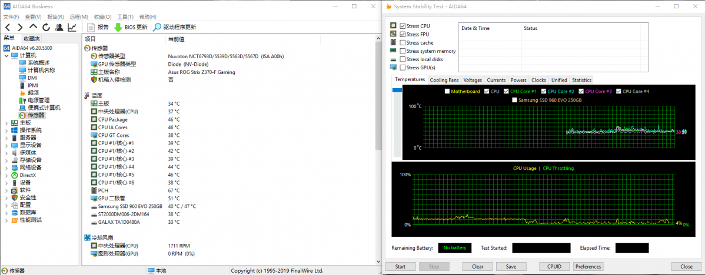Open the 工具(T) menu
Image resolution: width=705 pixels, height=275 pixels.
tap(125, 17)
